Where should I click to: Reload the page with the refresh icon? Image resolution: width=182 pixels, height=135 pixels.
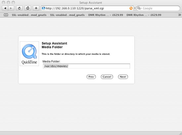coord(19,8)
